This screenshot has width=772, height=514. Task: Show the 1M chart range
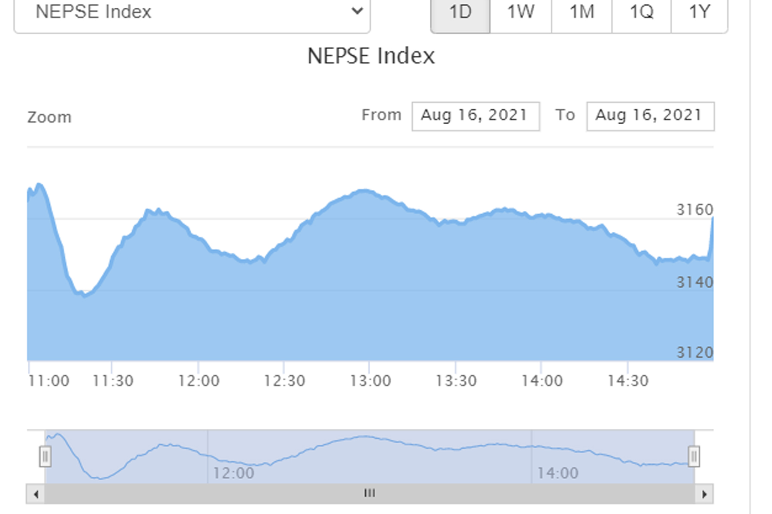pyautogui.click(x=582, y=12)
